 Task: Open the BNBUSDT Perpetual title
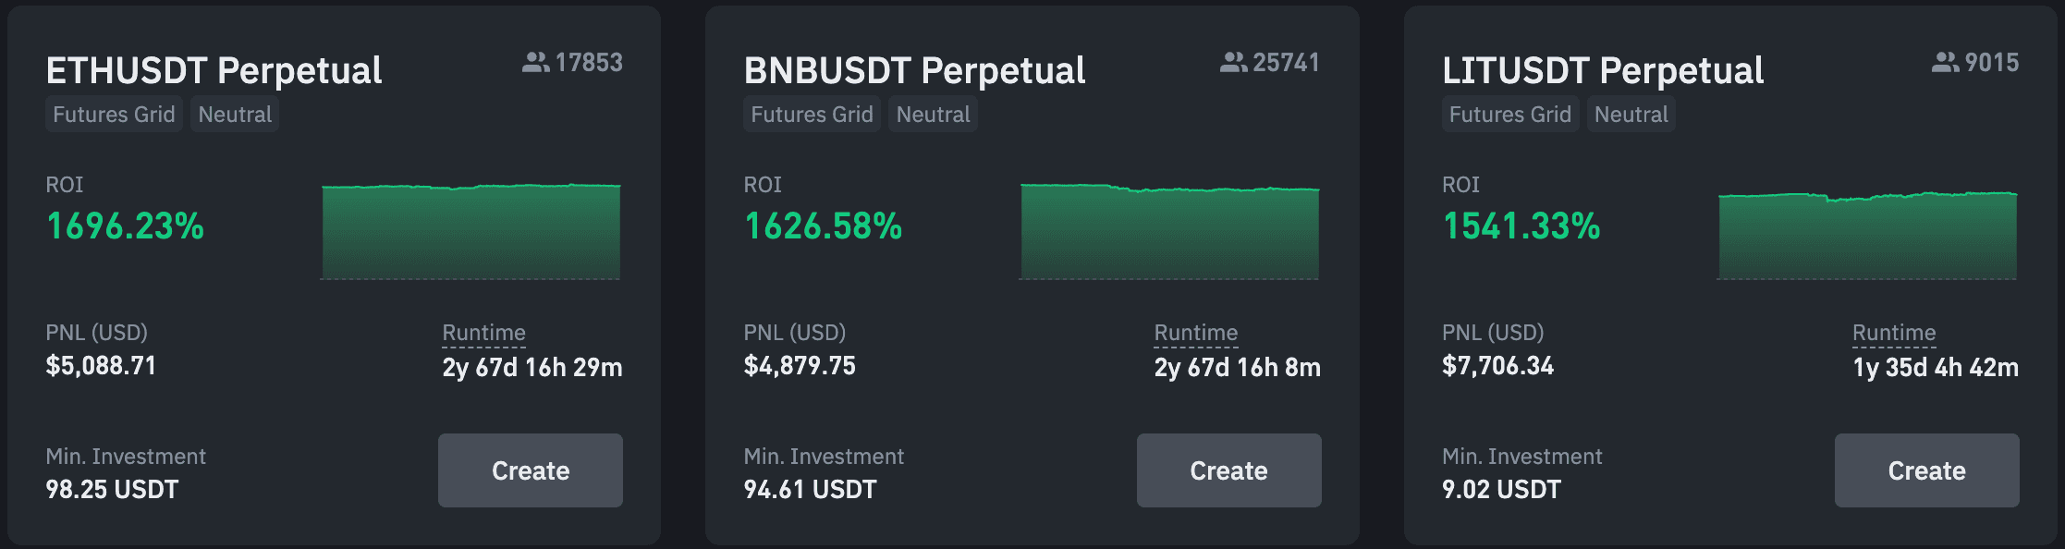click(x=914, y=70)
